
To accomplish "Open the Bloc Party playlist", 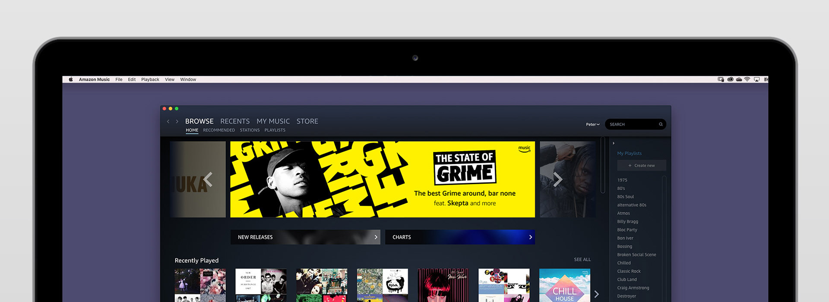I will tap(627, 230).
